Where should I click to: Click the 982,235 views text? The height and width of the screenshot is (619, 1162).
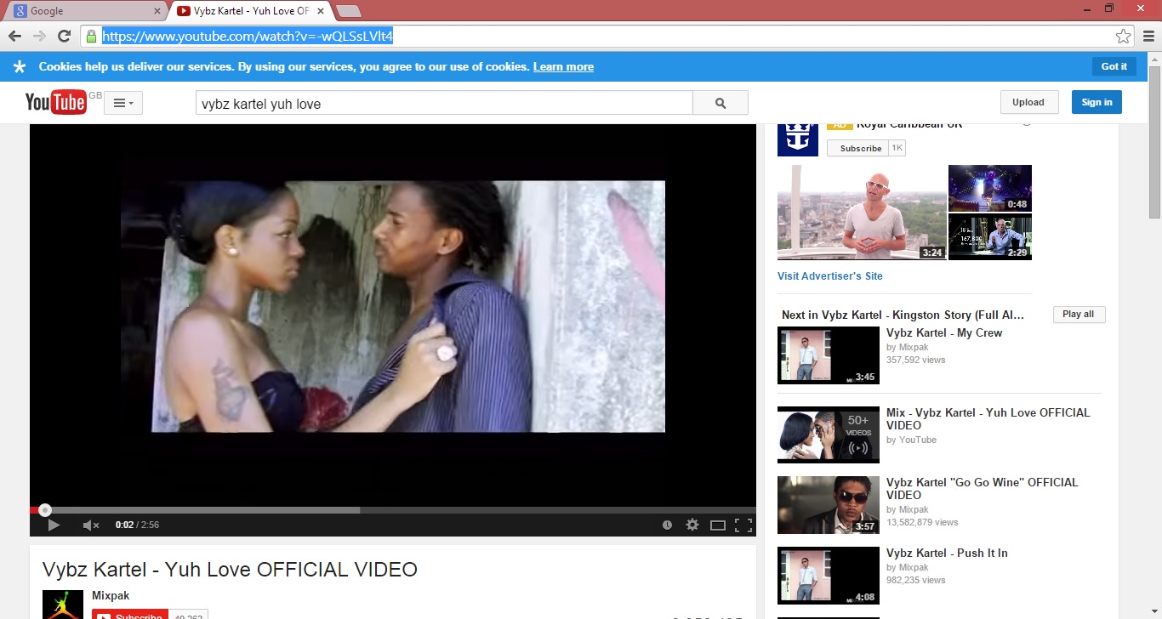pyautogui.click(x=915, y=580)
